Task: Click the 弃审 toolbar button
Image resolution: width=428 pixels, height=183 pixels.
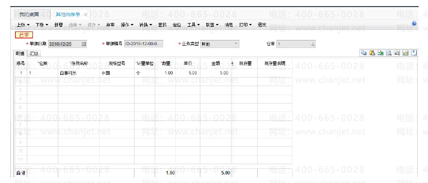Action: [110, 24]
